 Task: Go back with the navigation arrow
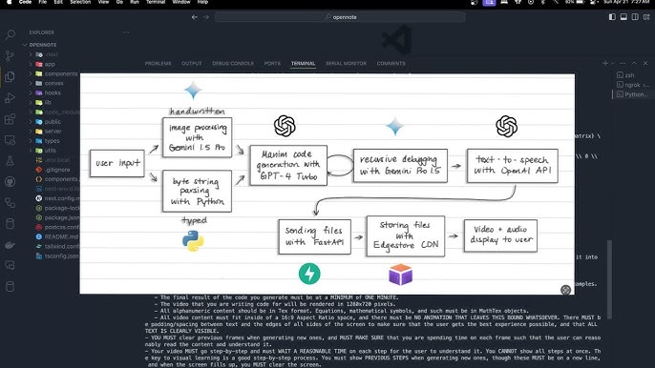[195, 17]
